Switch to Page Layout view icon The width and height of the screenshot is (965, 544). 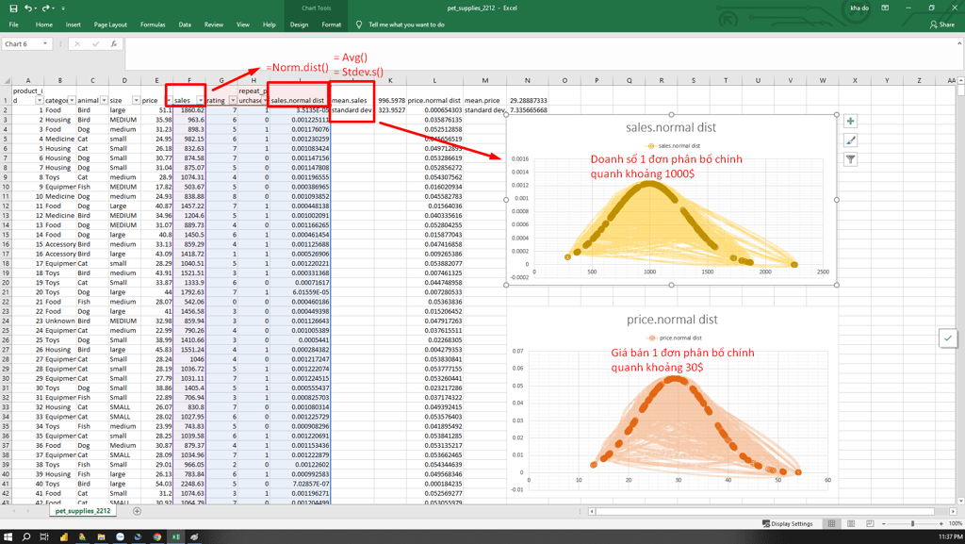(851, 523)
